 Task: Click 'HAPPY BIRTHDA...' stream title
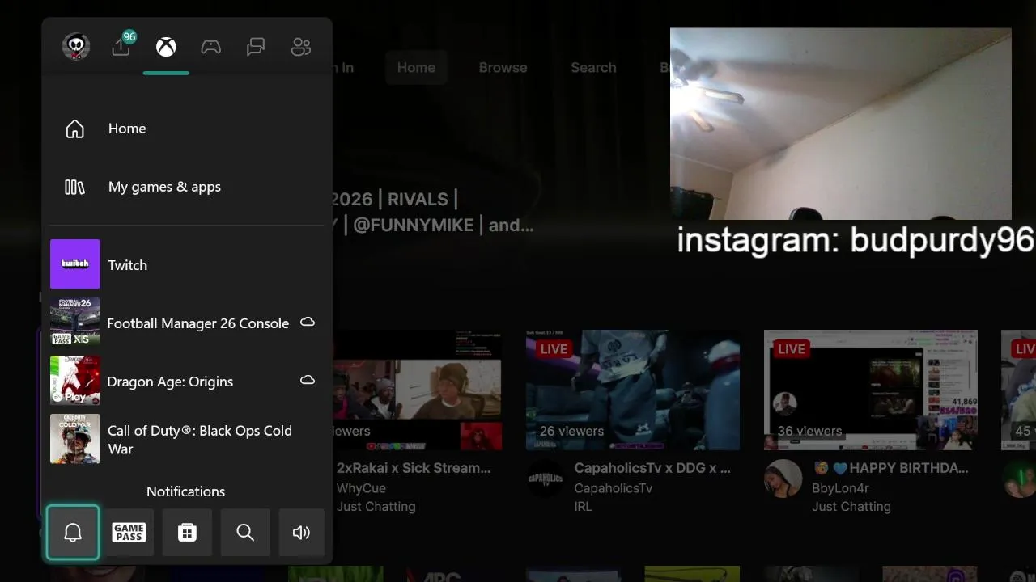click(890, 468)
